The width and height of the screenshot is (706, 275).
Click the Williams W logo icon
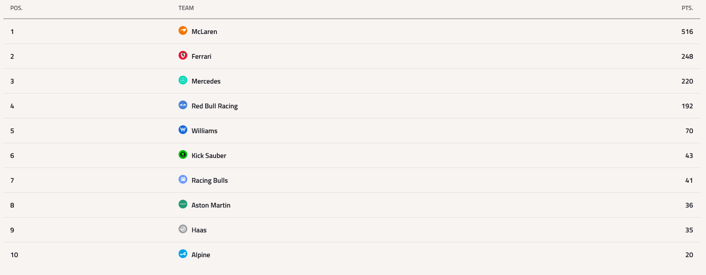click(x=183, y=130)
